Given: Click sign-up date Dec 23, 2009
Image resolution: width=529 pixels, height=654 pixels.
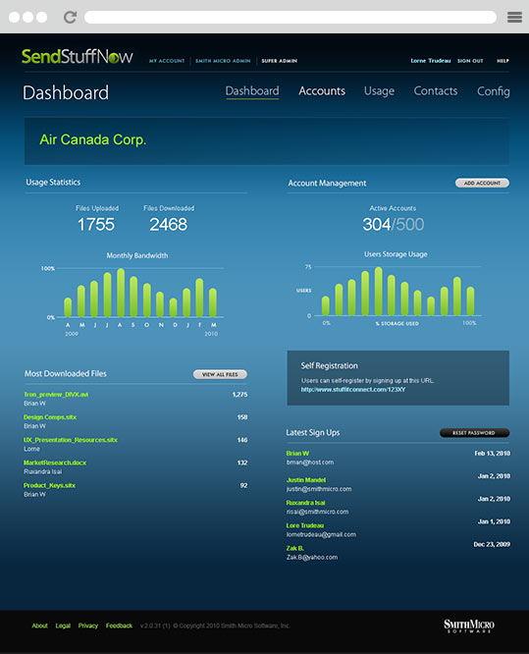Looking at the screenshot, I should [x=492, y=544].
